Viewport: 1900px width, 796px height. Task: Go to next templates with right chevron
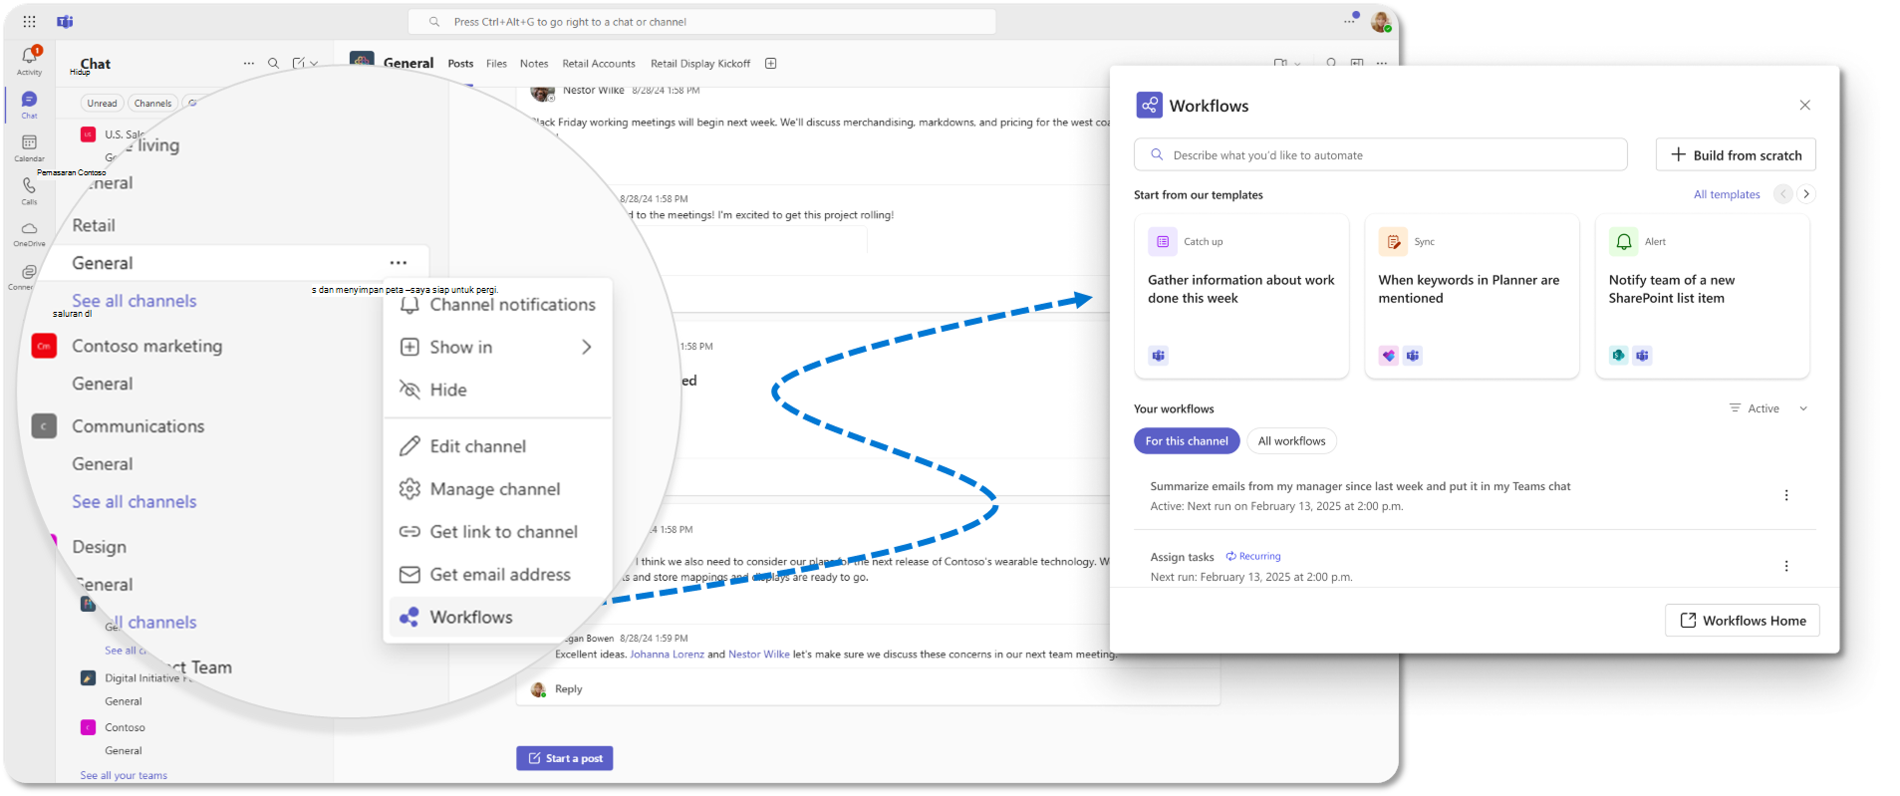(x=1806, y=194)
